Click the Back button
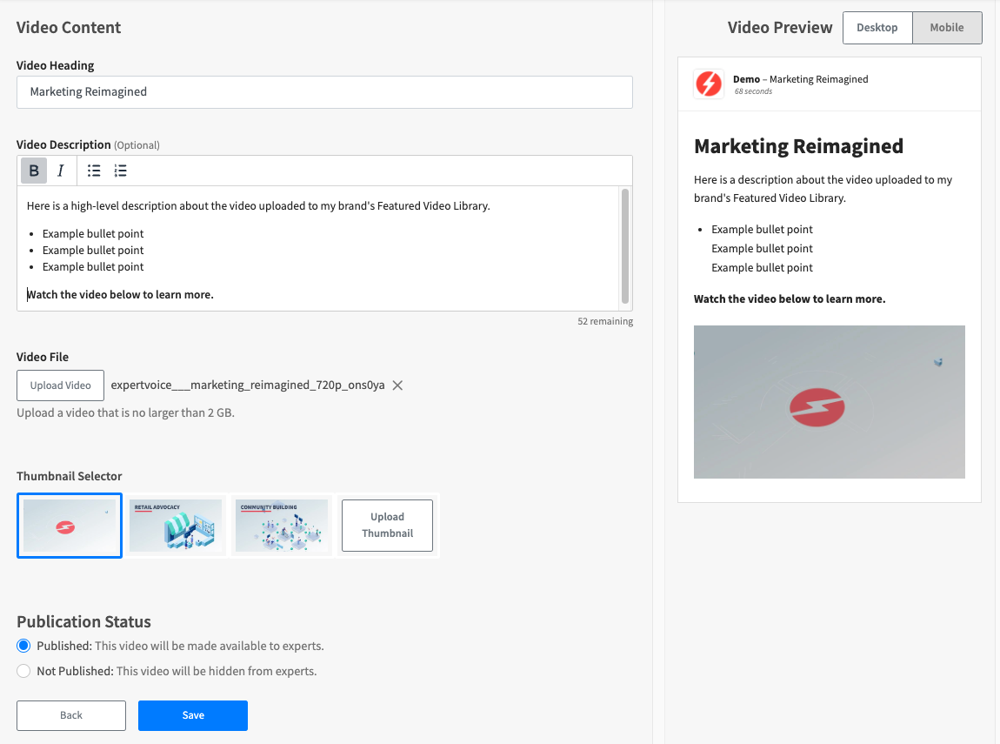1000x744 pixels. [71, 715]
